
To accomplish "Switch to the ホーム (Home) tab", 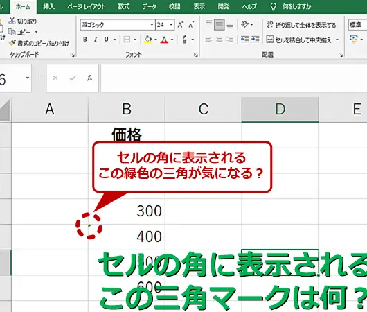I will pos(23,6).
